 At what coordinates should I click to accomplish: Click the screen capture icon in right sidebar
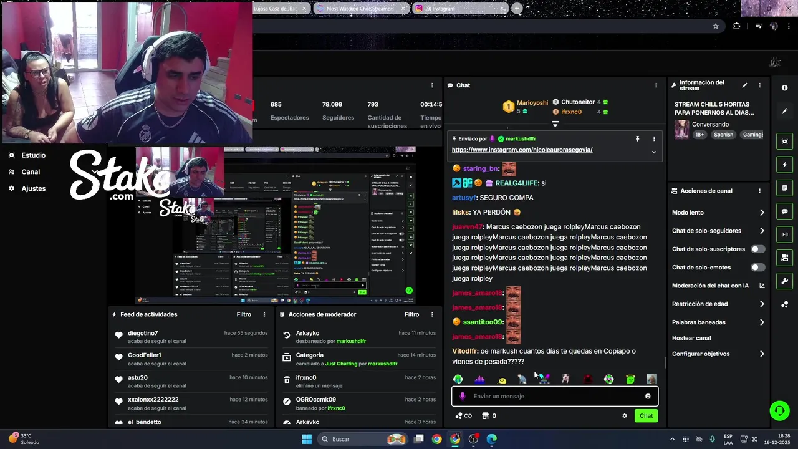click(x=784, y=142)
